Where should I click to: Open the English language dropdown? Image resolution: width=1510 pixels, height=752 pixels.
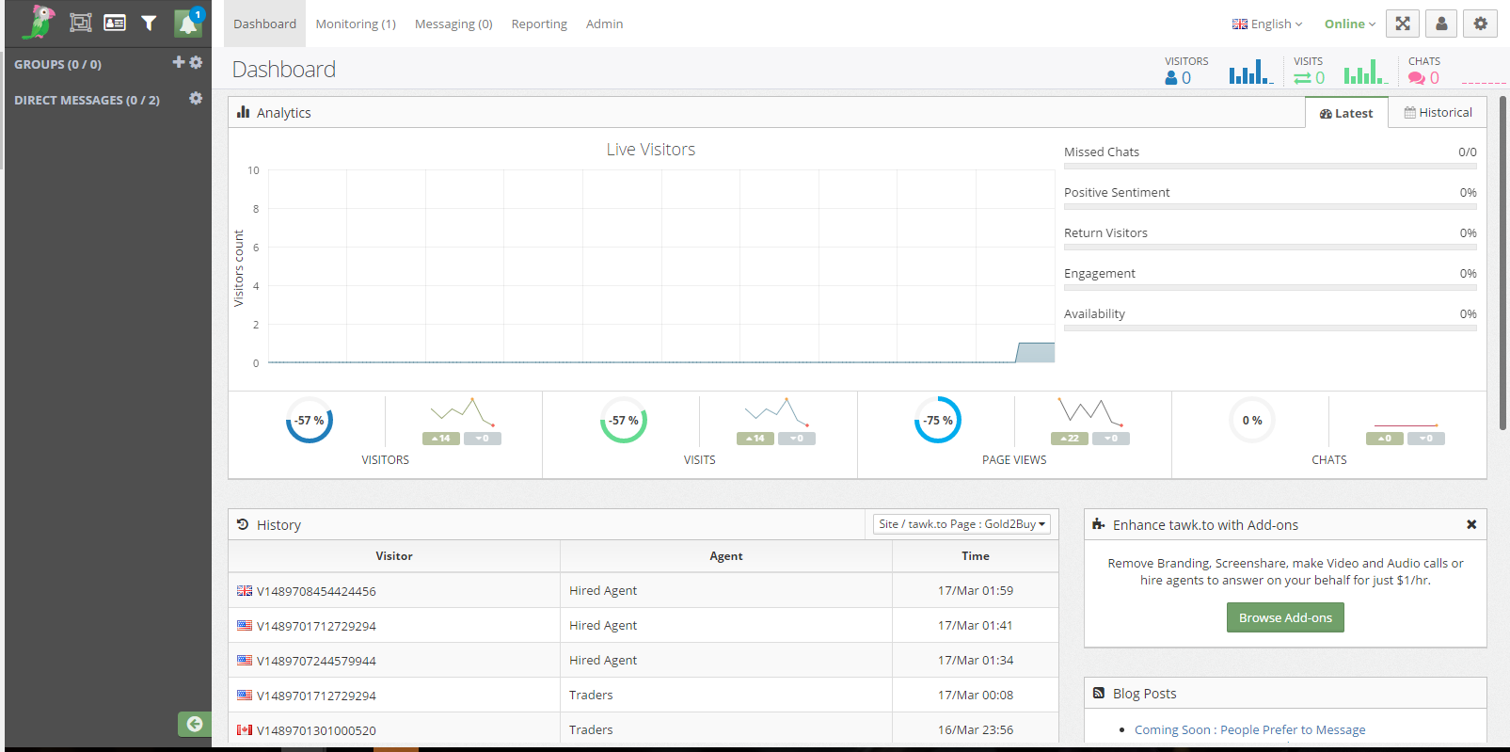pos(1267,24)
